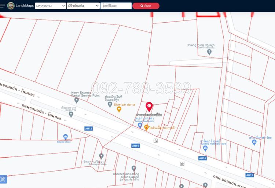Select the Slow bar der la cafe marker

tap(119, 109)
